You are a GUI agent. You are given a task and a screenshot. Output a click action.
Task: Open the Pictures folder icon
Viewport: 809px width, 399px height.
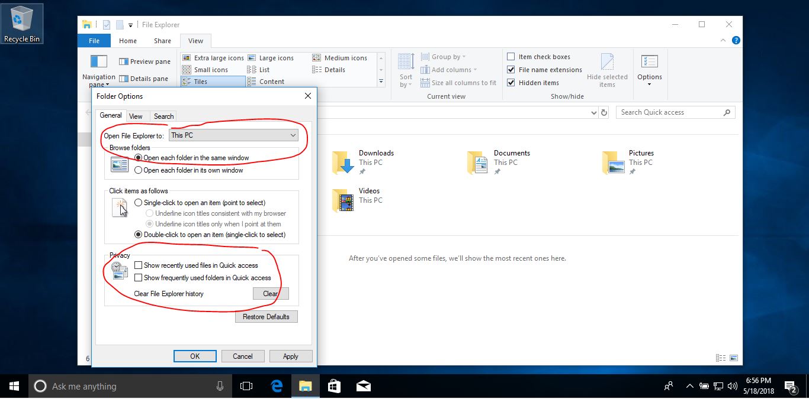(x=613, y=163)
